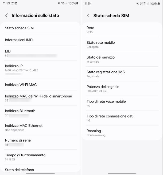
Task: Tap signal value -116 dBm 24 asu
Action: (x=97, y=91)
